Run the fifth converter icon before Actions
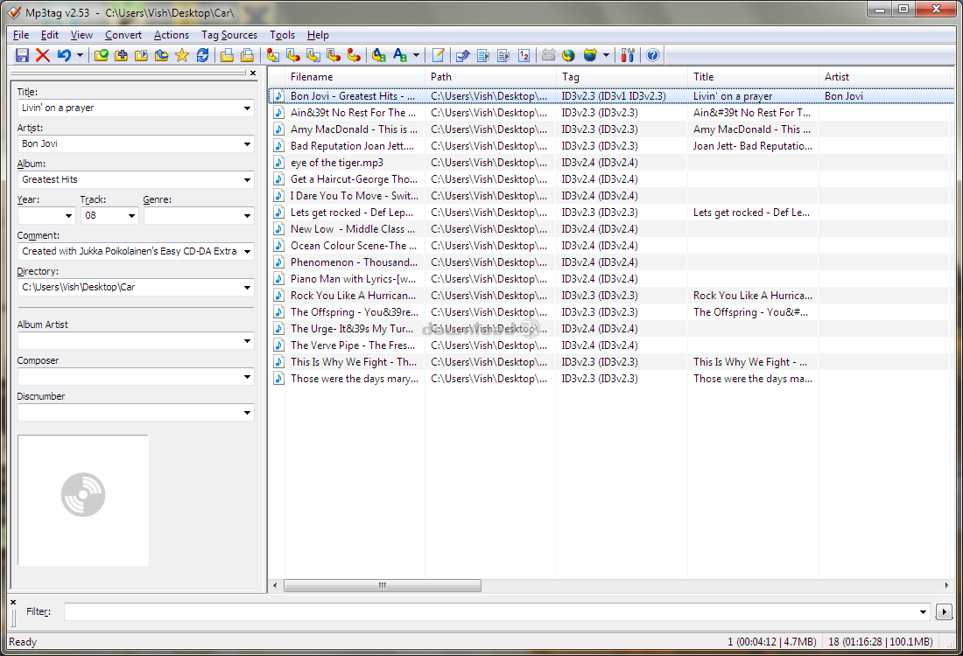This screenshot has width=963, height=656. (x=354, y=55)
